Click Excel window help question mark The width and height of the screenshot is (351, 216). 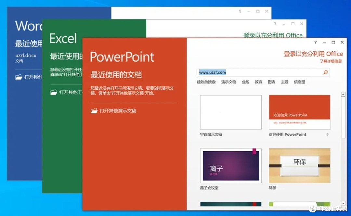275,24
